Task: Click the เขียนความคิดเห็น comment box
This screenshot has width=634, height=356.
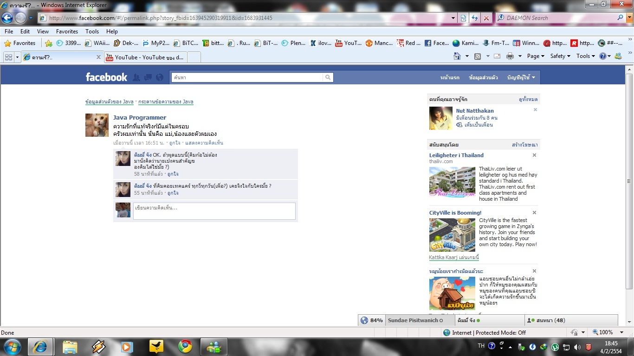Action: coord(214,211)
